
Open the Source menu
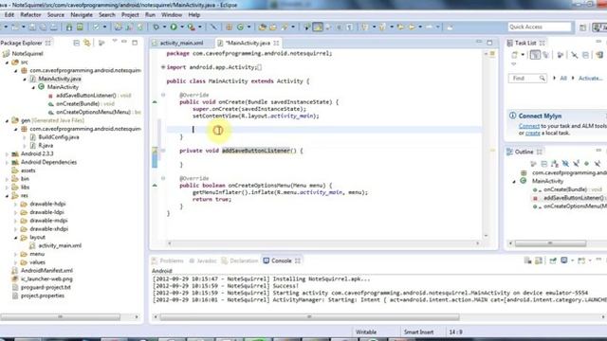(x=56, y=15)
